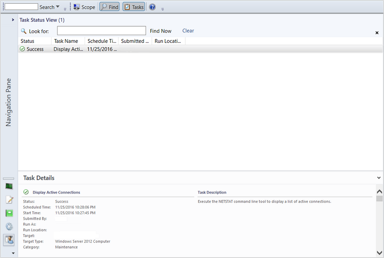Sort by Task Name column header
Viewport: 384px width, 258px height.
[x=68, y=41]
